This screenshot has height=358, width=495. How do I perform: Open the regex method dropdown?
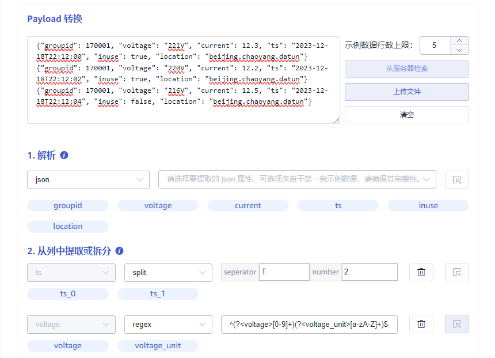[x=168, y=324]
